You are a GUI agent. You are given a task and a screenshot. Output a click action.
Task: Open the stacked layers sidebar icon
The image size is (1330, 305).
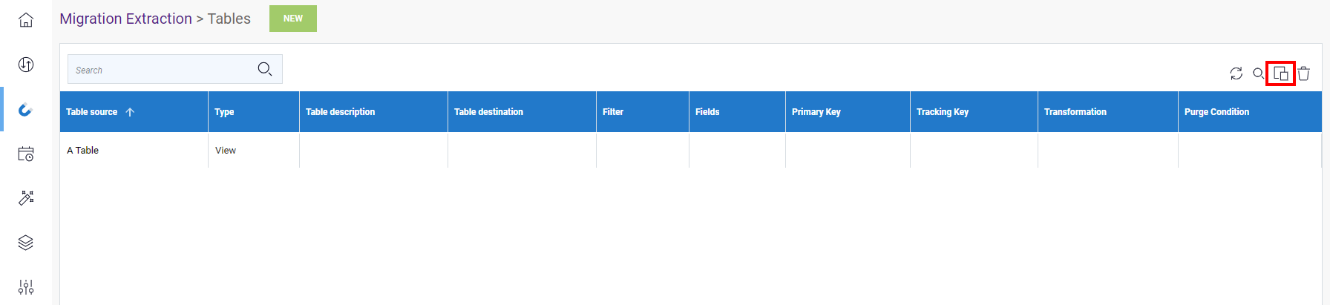[26, 243]
